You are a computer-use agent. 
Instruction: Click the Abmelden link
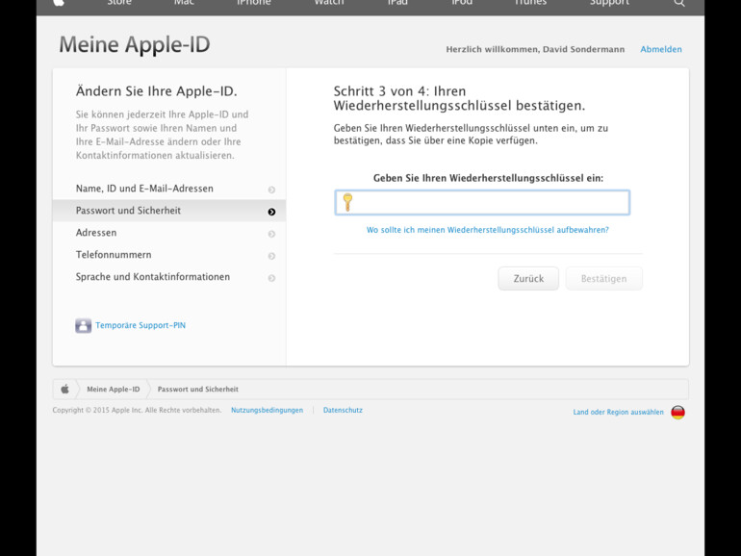point(661,49)
